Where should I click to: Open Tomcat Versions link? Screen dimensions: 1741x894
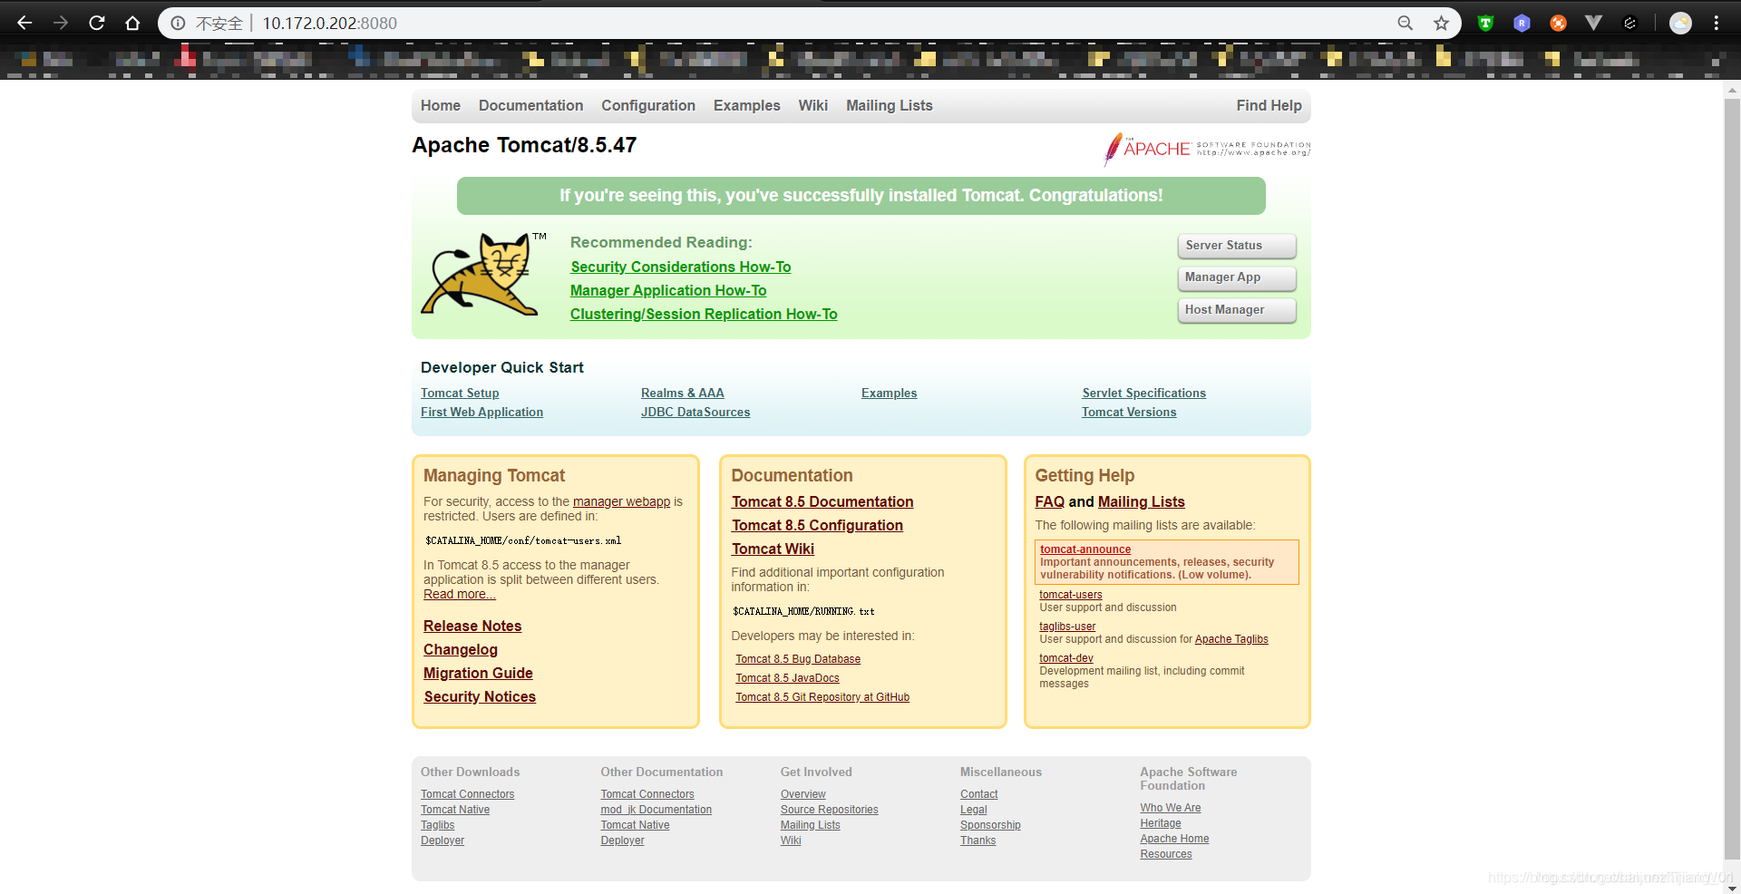point(1129,412)
